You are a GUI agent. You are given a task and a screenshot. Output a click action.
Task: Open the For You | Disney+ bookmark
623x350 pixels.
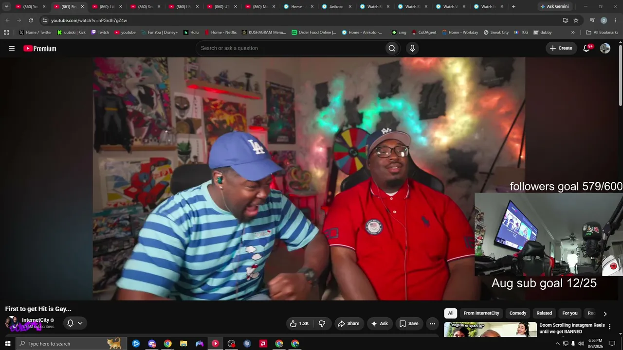coord(160,33)
